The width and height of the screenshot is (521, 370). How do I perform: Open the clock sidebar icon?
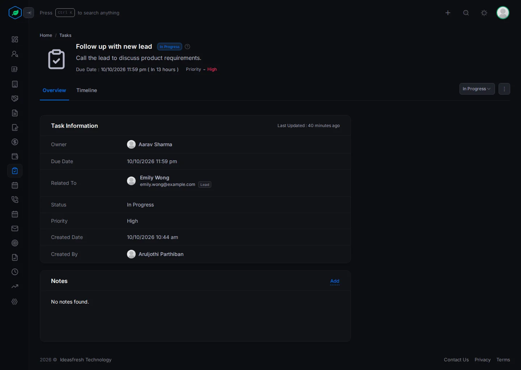pyautogui.click(x=15, y=272)
